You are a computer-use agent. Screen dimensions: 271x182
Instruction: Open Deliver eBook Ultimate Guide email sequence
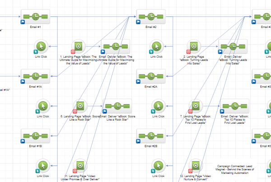[117, 46]
